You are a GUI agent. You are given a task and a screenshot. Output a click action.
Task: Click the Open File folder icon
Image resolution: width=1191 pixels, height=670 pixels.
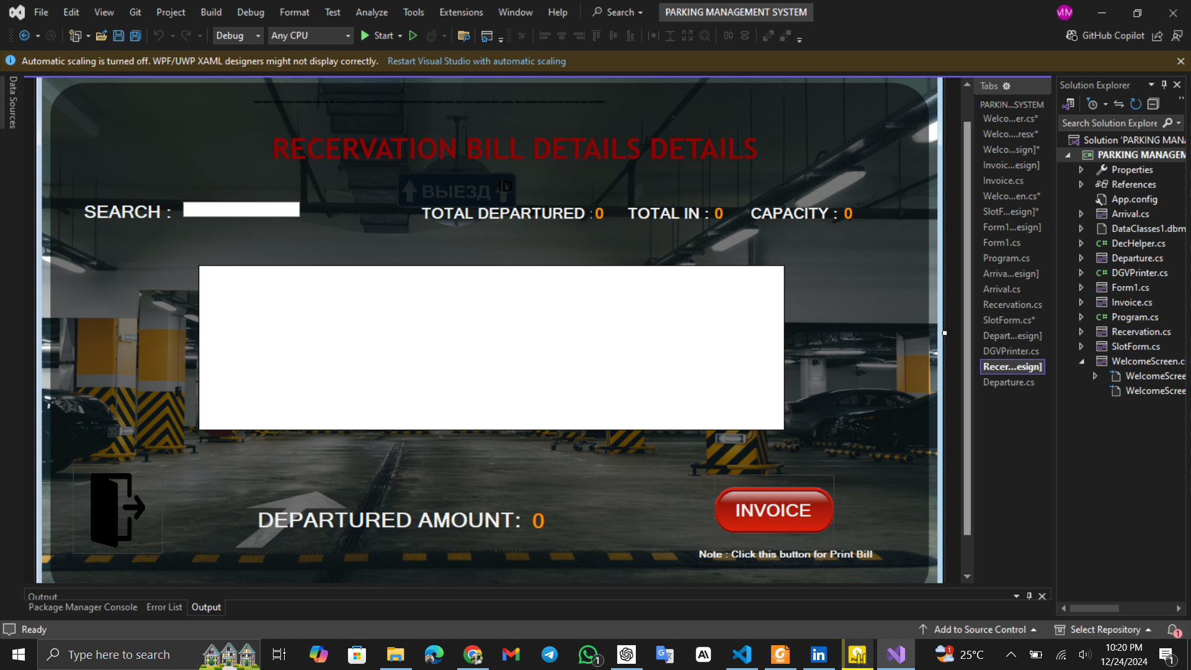pyautogui.click(x=101, y=36)
